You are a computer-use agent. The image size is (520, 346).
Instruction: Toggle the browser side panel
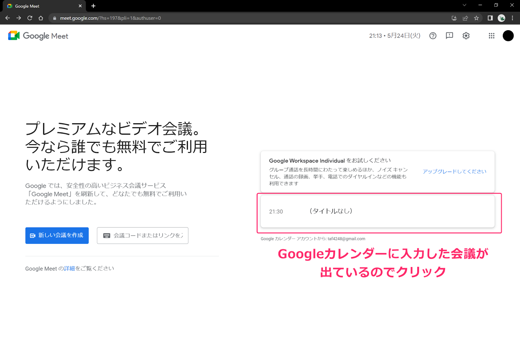click(490, 18)
